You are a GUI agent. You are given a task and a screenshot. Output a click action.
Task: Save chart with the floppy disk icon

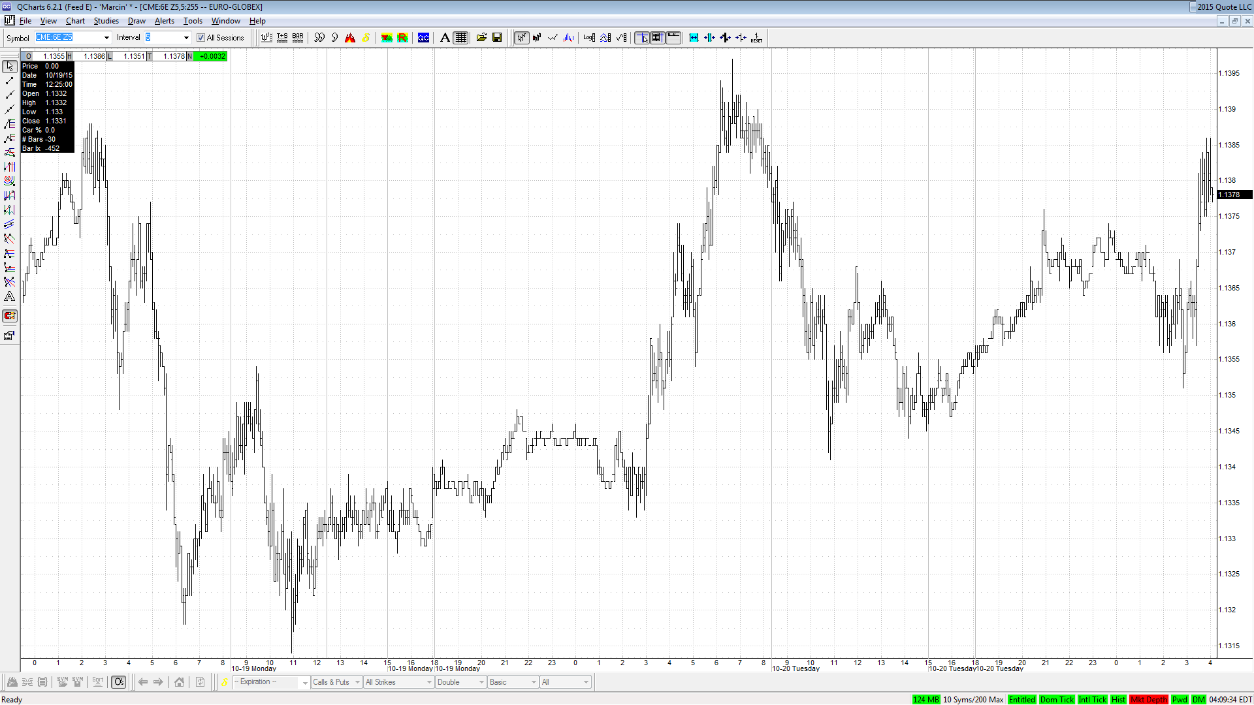(x=497, y=38)
